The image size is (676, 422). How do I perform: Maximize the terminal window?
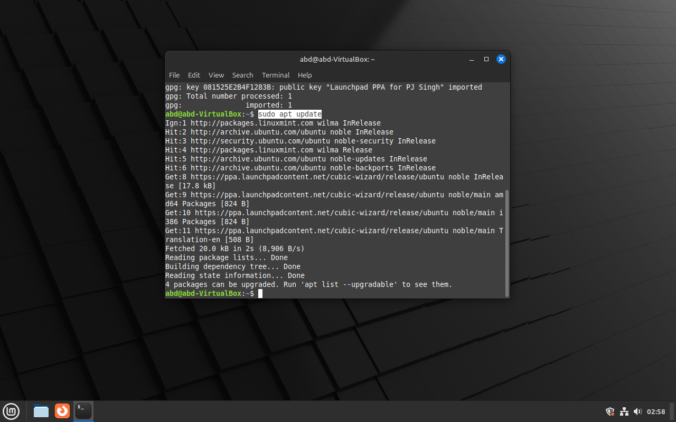pyautogui.click(x=486, y=59)
